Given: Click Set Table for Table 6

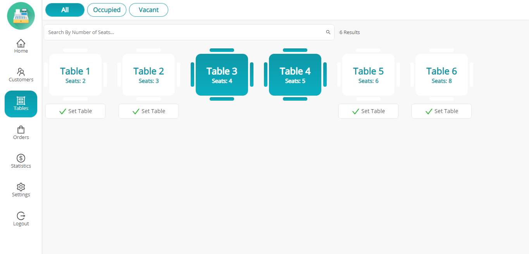Looking at the screenshot, I should [441, 111].
